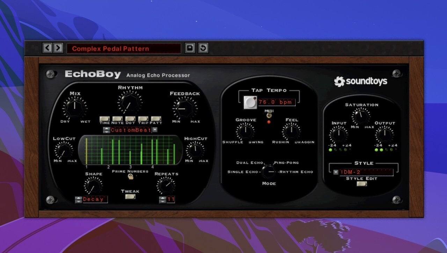This screenshot has height=253, width=447.
Task: Open the CustomBeat dropdown arrow
Action: pos(155,130)
